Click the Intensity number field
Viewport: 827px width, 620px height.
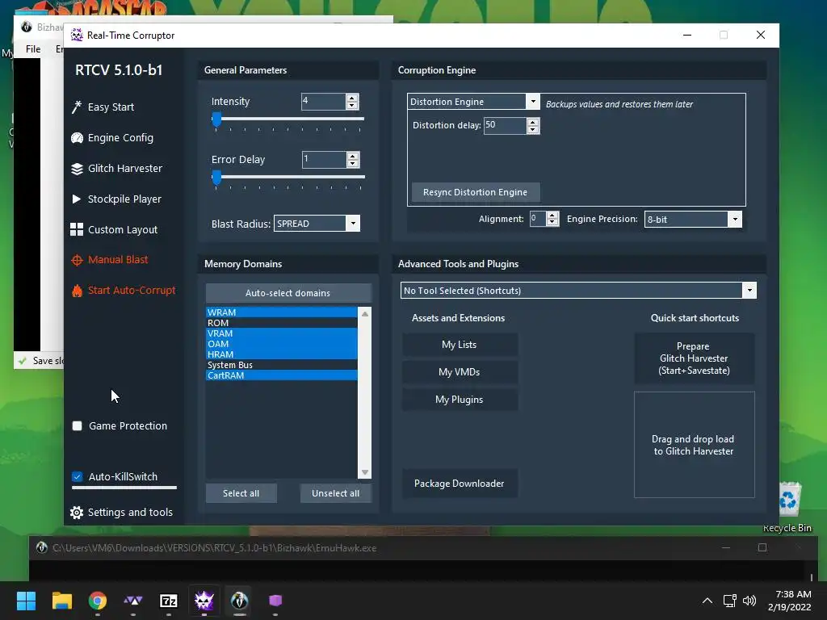coord(323,101)
